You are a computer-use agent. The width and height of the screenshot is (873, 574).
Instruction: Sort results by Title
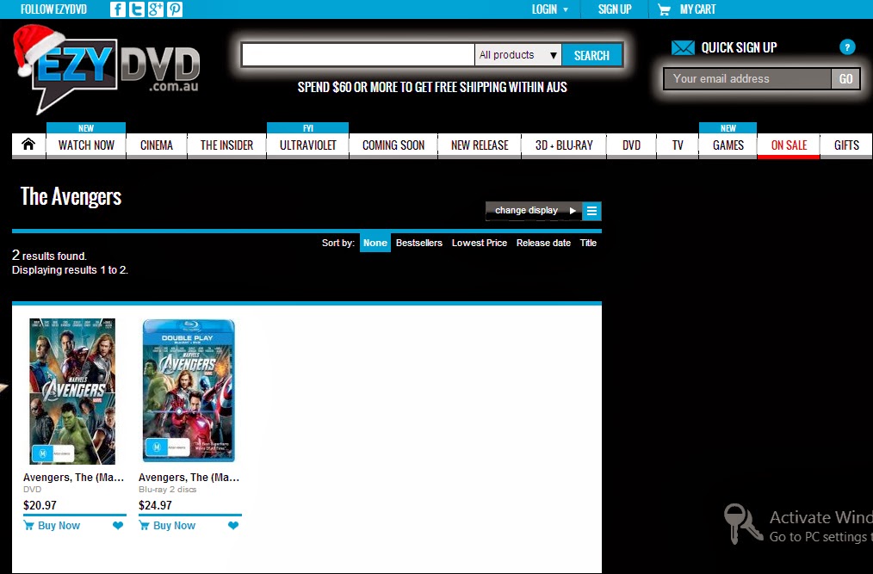coord(589,243)
